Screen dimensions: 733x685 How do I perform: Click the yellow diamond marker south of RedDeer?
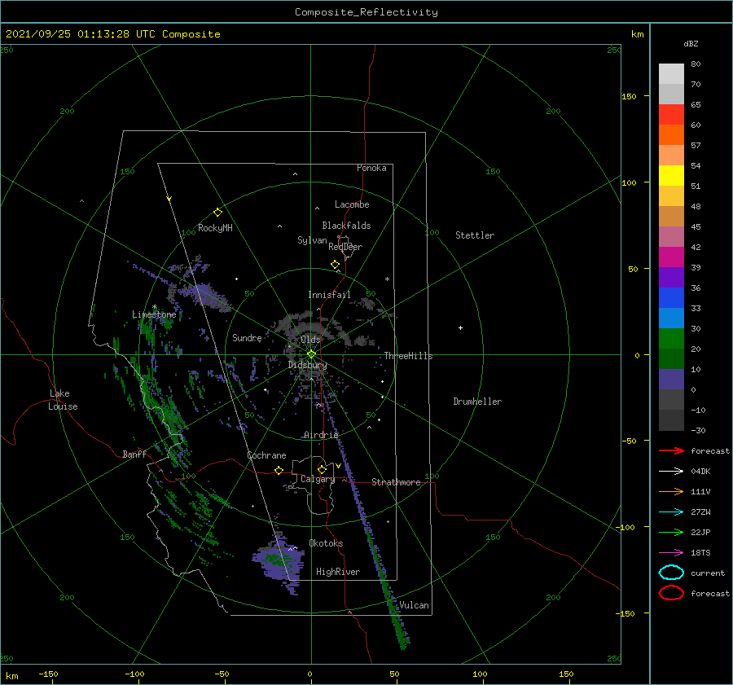pos(336,265)
